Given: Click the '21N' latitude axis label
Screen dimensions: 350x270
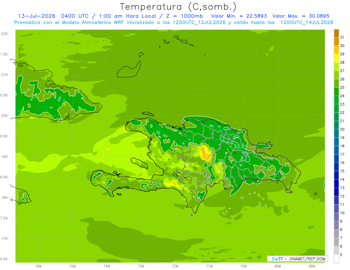Looking at the screenshot, I should point(5,75).
